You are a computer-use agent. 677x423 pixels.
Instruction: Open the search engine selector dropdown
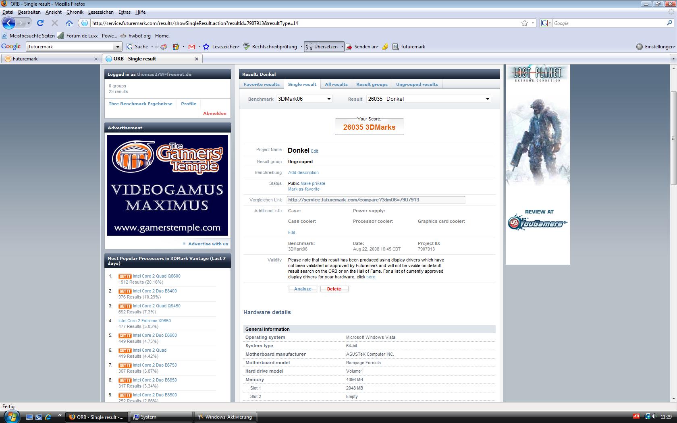pyautogui.click(x=546, y=23)
